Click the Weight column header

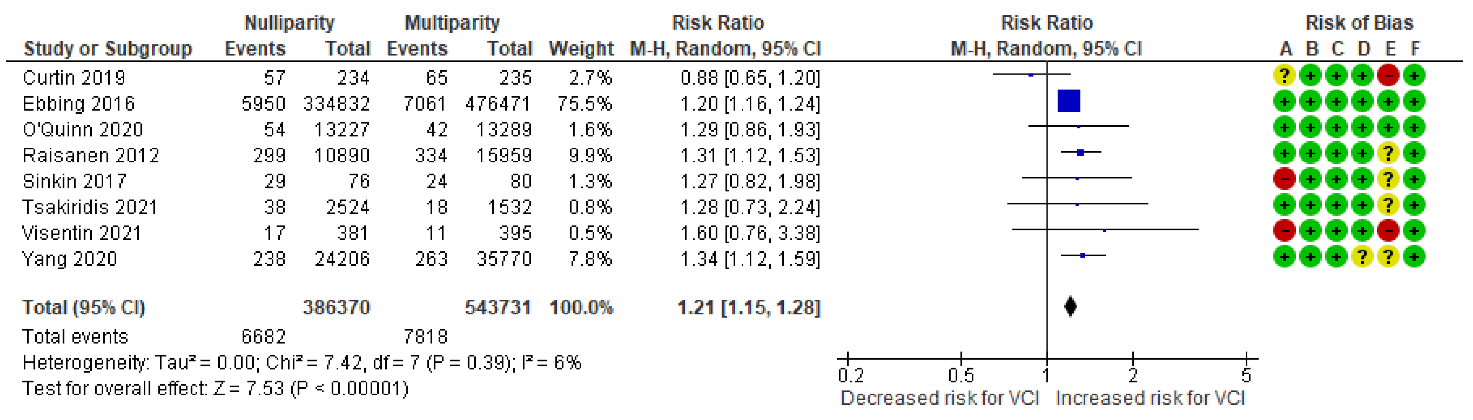click(x=580, y=49)
